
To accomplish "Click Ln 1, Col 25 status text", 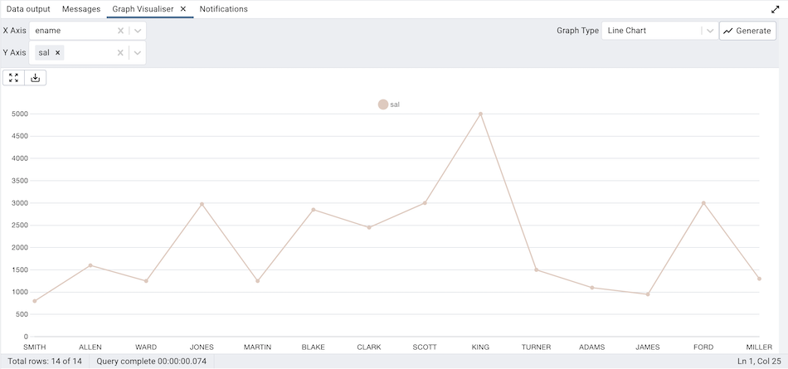I will [759, 361].
